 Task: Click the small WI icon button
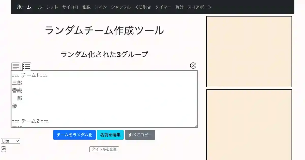4,149
